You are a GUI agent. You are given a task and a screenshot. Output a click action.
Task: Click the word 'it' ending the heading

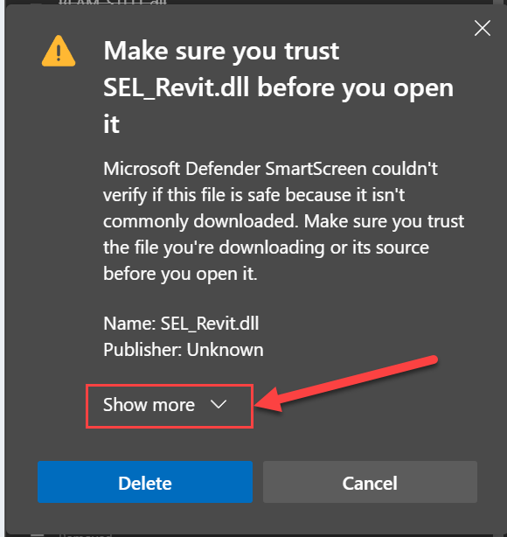pyautogui.click(x=112, y=124)
